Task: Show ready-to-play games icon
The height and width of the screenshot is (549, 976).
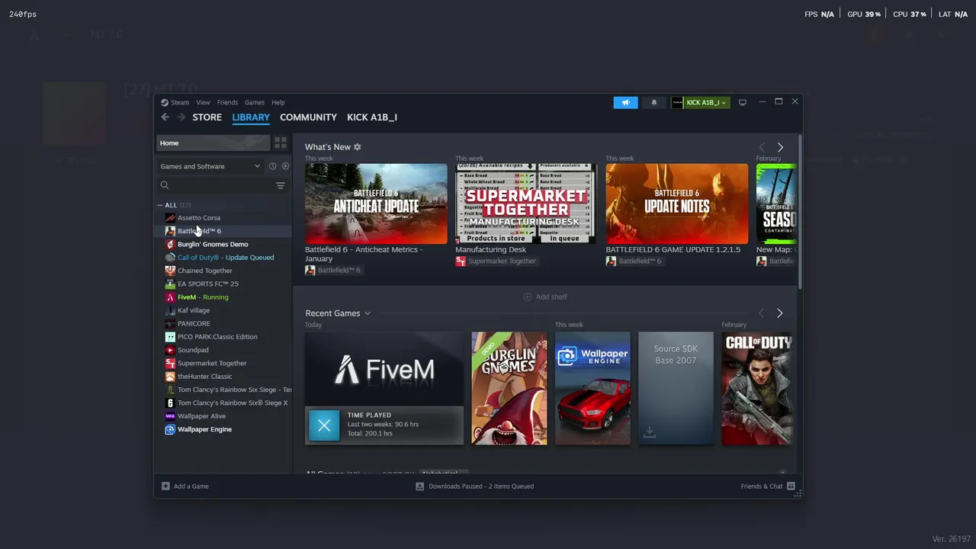Action: (285, 166)
